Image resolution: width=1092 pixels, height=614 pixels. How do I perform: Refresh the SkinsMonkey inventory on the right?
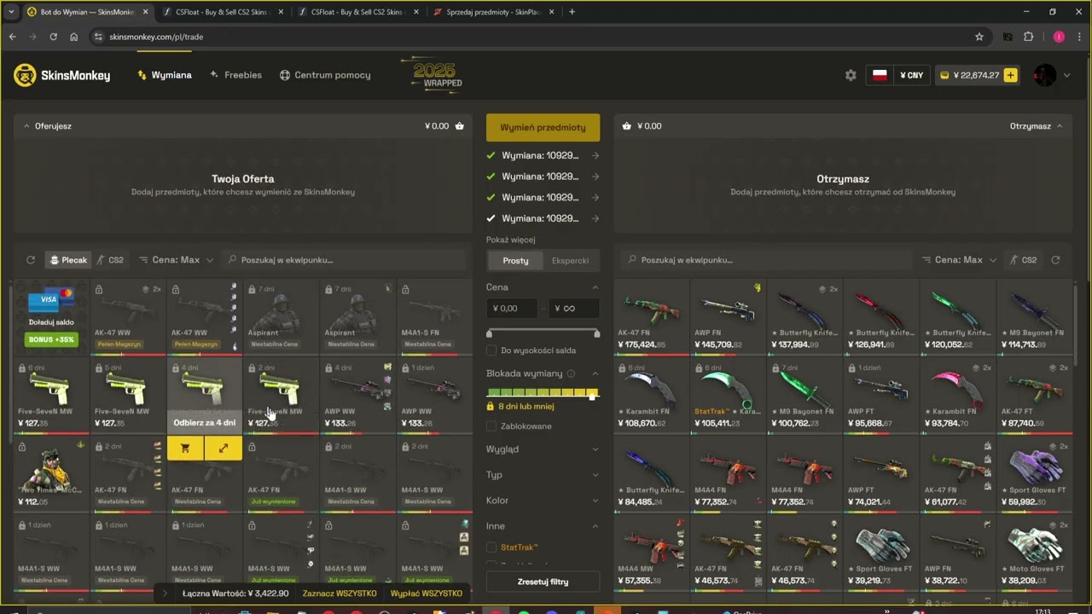1055,260
